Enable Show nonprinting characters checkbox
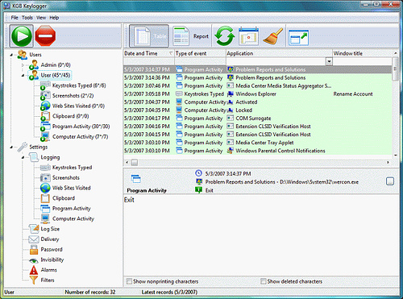Image resolution: width=403 pixels, height=299 pixels. point(129,281)
